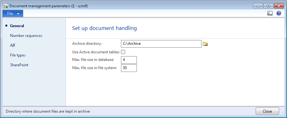
Task: Click the Close button
Action: tap(267, 111)
